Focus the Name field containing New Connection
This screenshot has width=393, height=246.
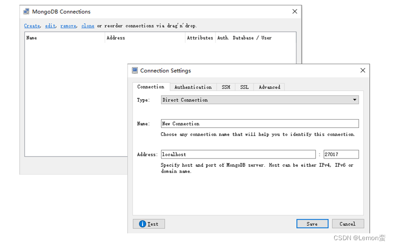click(260, 123)
